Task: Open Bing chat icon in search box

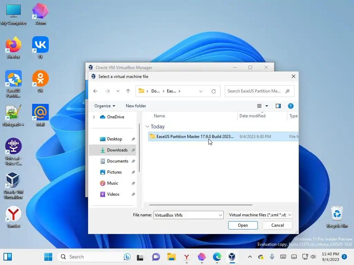Action: (127, 257)
